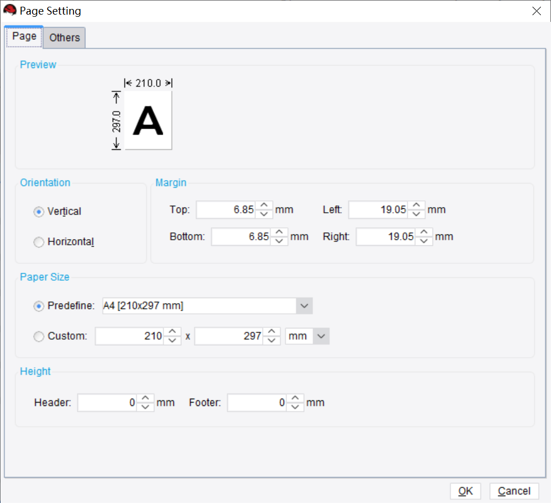Select Predefine paper size option
The height and width of the screenshot is (503, 551).
tap(38, 306)
